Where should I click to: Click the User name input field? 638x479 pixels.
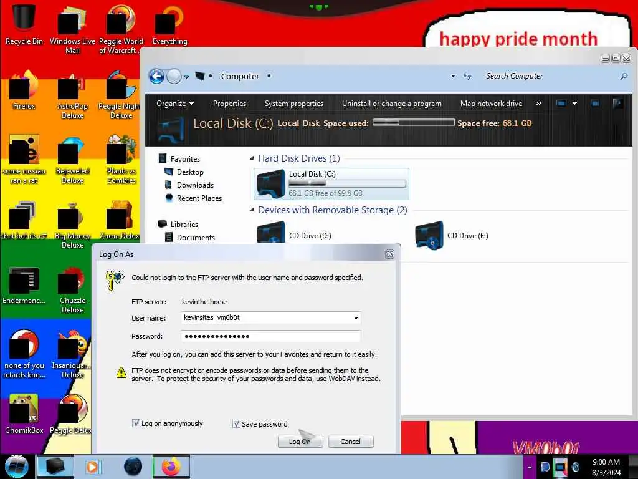point(271,317)
